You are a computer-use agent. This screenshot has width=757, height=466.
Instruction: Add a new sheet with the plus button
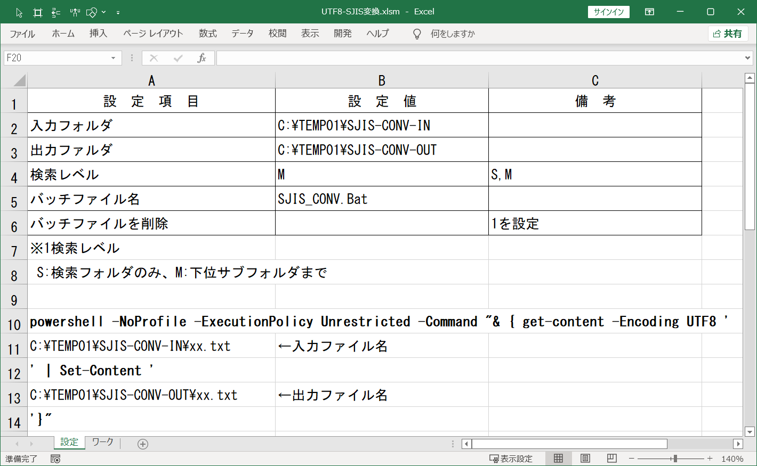pyautogui.click(x=142, y=443)
